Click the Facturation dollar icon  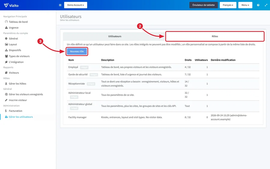tap(6, 111)
